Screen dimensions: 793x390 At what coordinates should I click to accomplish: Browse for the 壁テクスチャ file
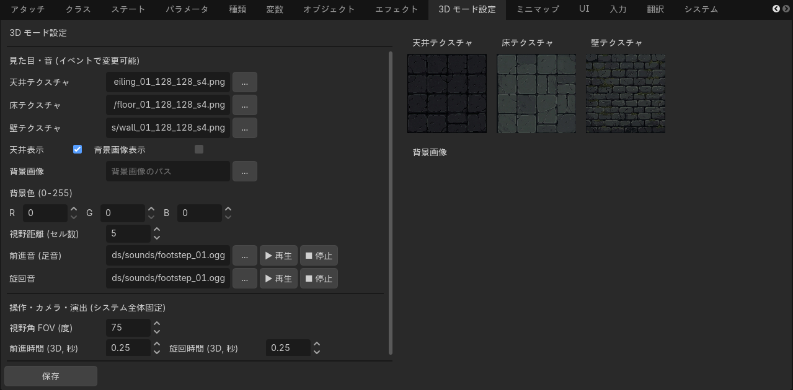coord(245,128)
